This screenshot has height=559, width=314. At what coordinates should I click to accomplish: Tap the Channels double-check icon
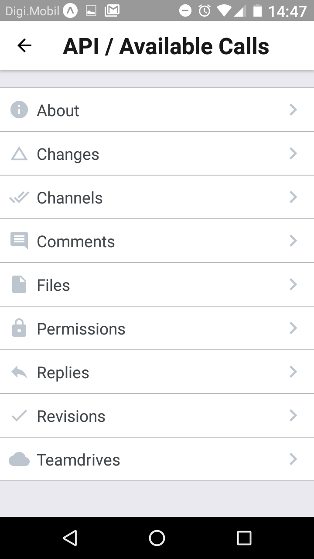(19, 197)
